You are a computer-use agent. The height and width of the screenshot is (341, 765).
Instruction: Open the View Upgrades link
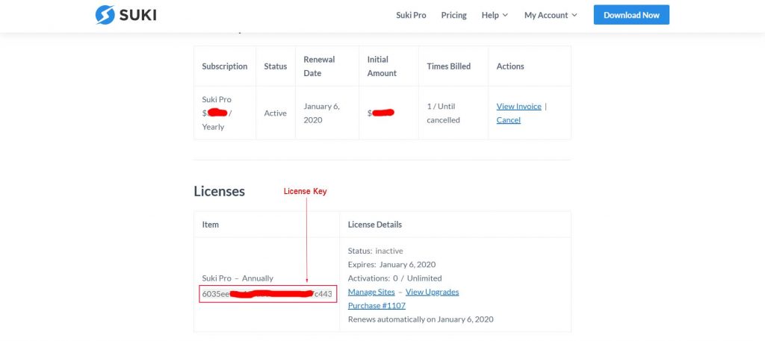[433, 292]
